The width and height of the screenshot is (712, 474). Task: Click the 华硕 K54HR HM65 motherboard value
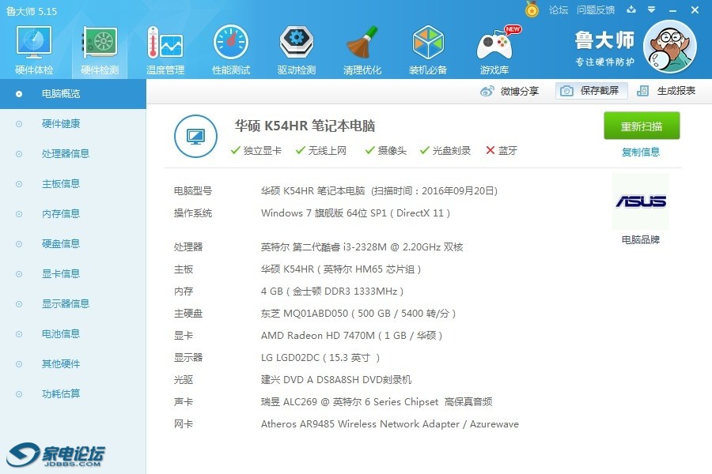point(341,269)
